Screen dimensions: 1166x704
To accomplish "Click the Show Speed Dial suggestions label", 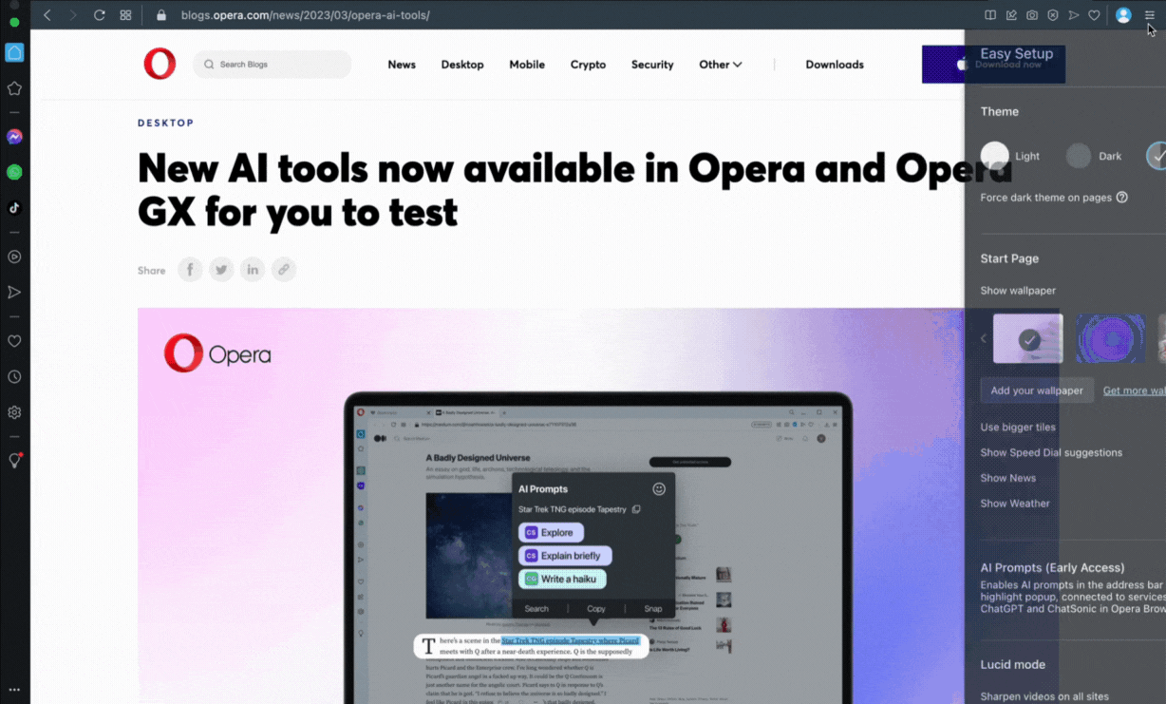I will coord(1051,452).
